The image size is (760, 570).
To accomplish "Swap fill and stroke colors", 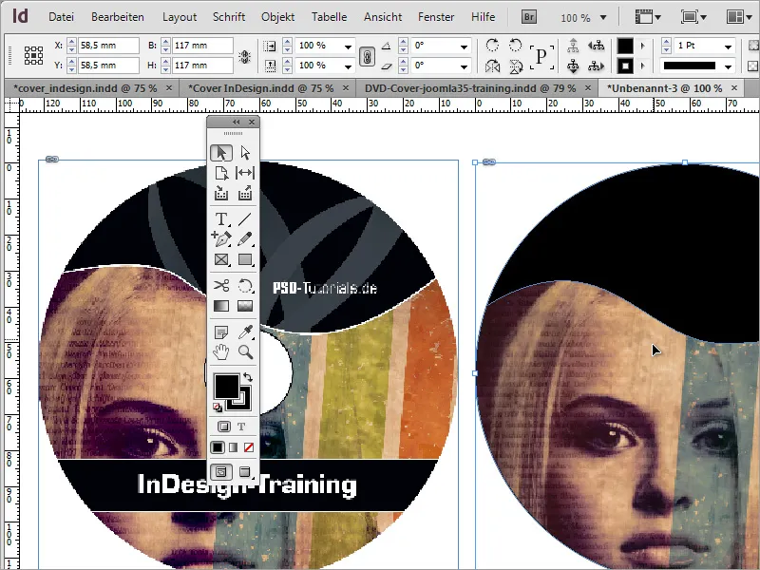I will pyautogui.click(x=248, y=377).
